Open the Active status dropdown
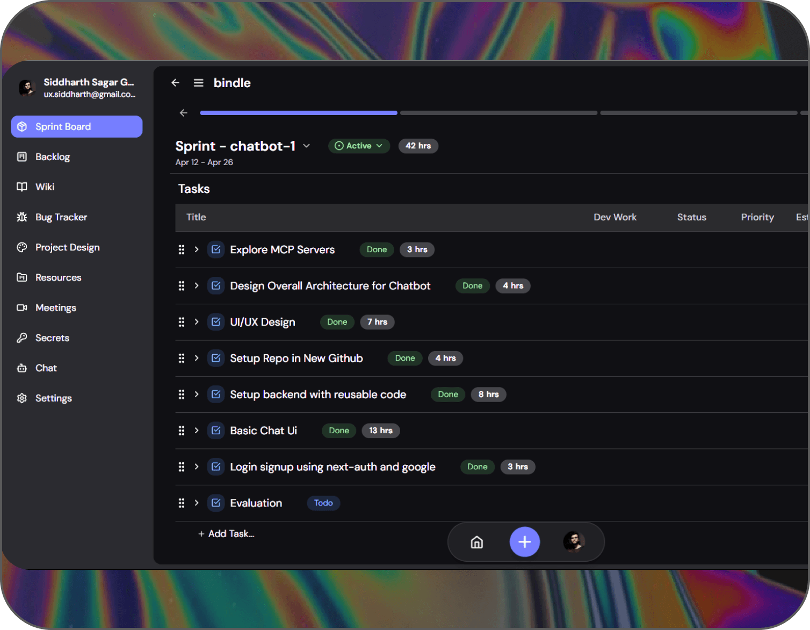Screen dimensions: 810x630 [x=359, y=146]
